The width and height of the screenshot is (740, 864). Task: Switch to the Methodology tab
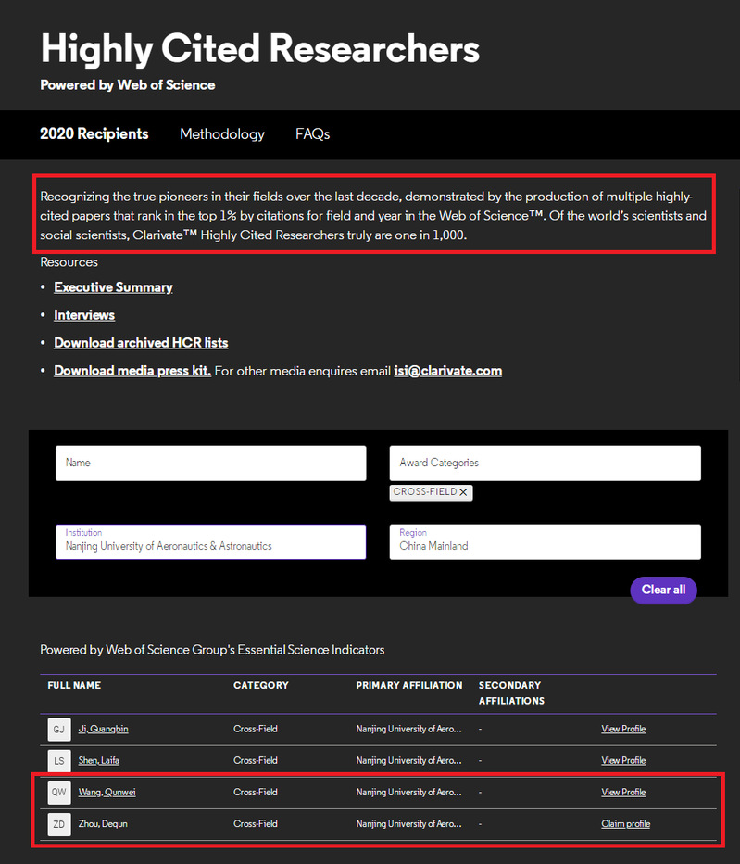pos(221,134)
